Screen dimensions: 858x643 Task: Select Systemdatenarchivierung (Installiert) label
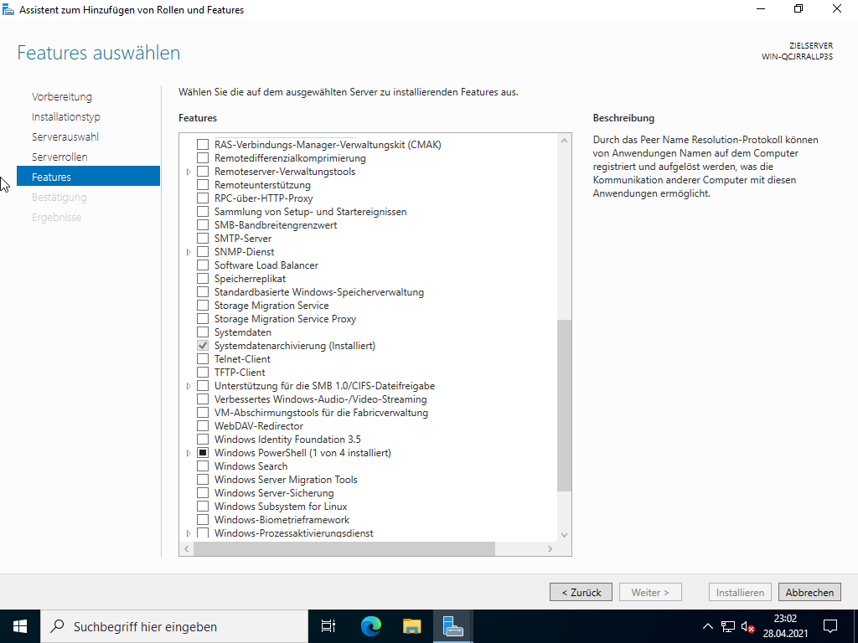pyautogui.click(x=295, y=346)
